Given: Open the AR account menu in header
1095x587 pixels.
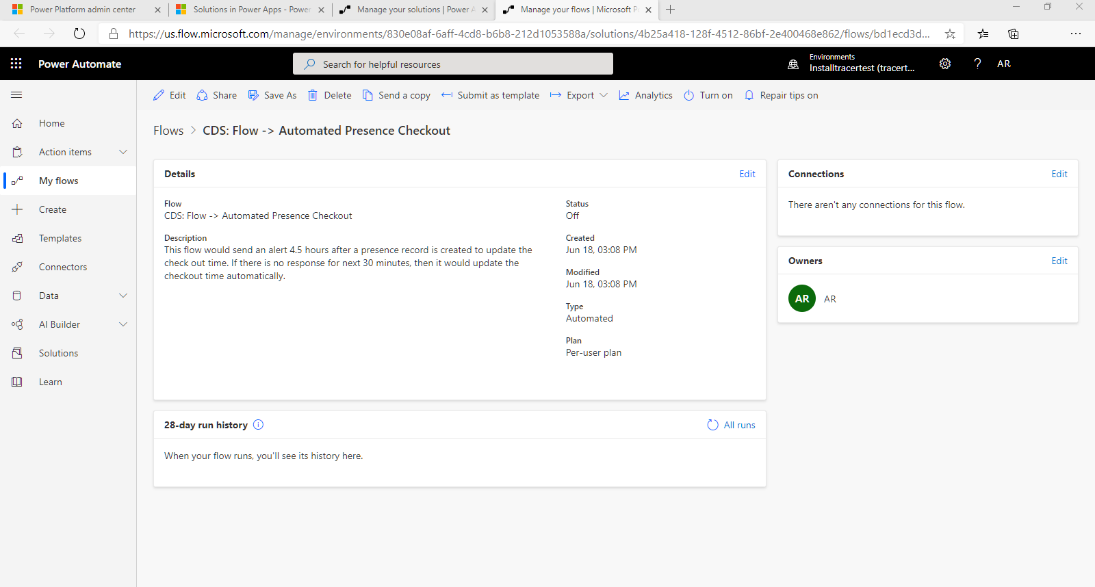Looking at the screenshot, I should pyautogui.click(x=1004, y=64).
